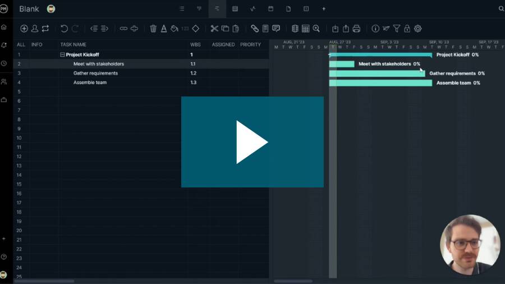Viewport: 505px width, 284px height.
Task: Print the Gantt chart
Action: (x=356, y=29)
